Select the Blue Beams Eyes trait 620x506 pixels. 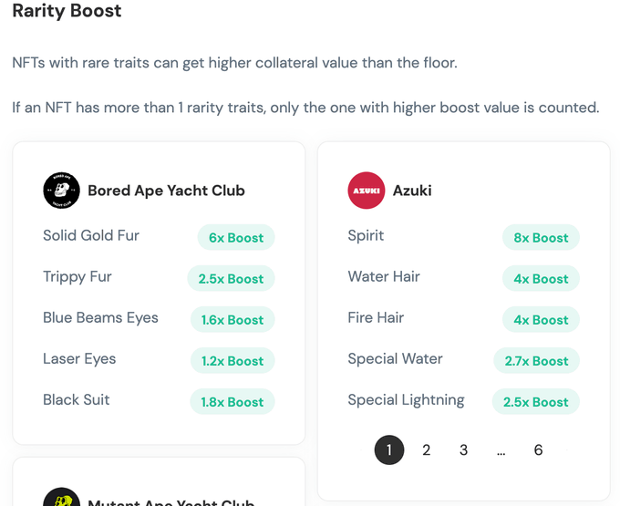100,318
